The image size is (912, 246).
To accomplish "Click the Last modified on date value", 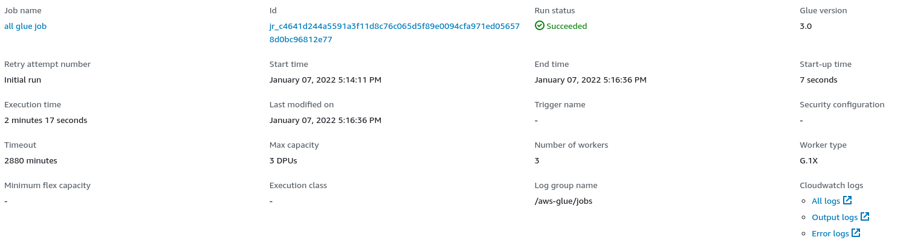I will (x=325, y=121).
